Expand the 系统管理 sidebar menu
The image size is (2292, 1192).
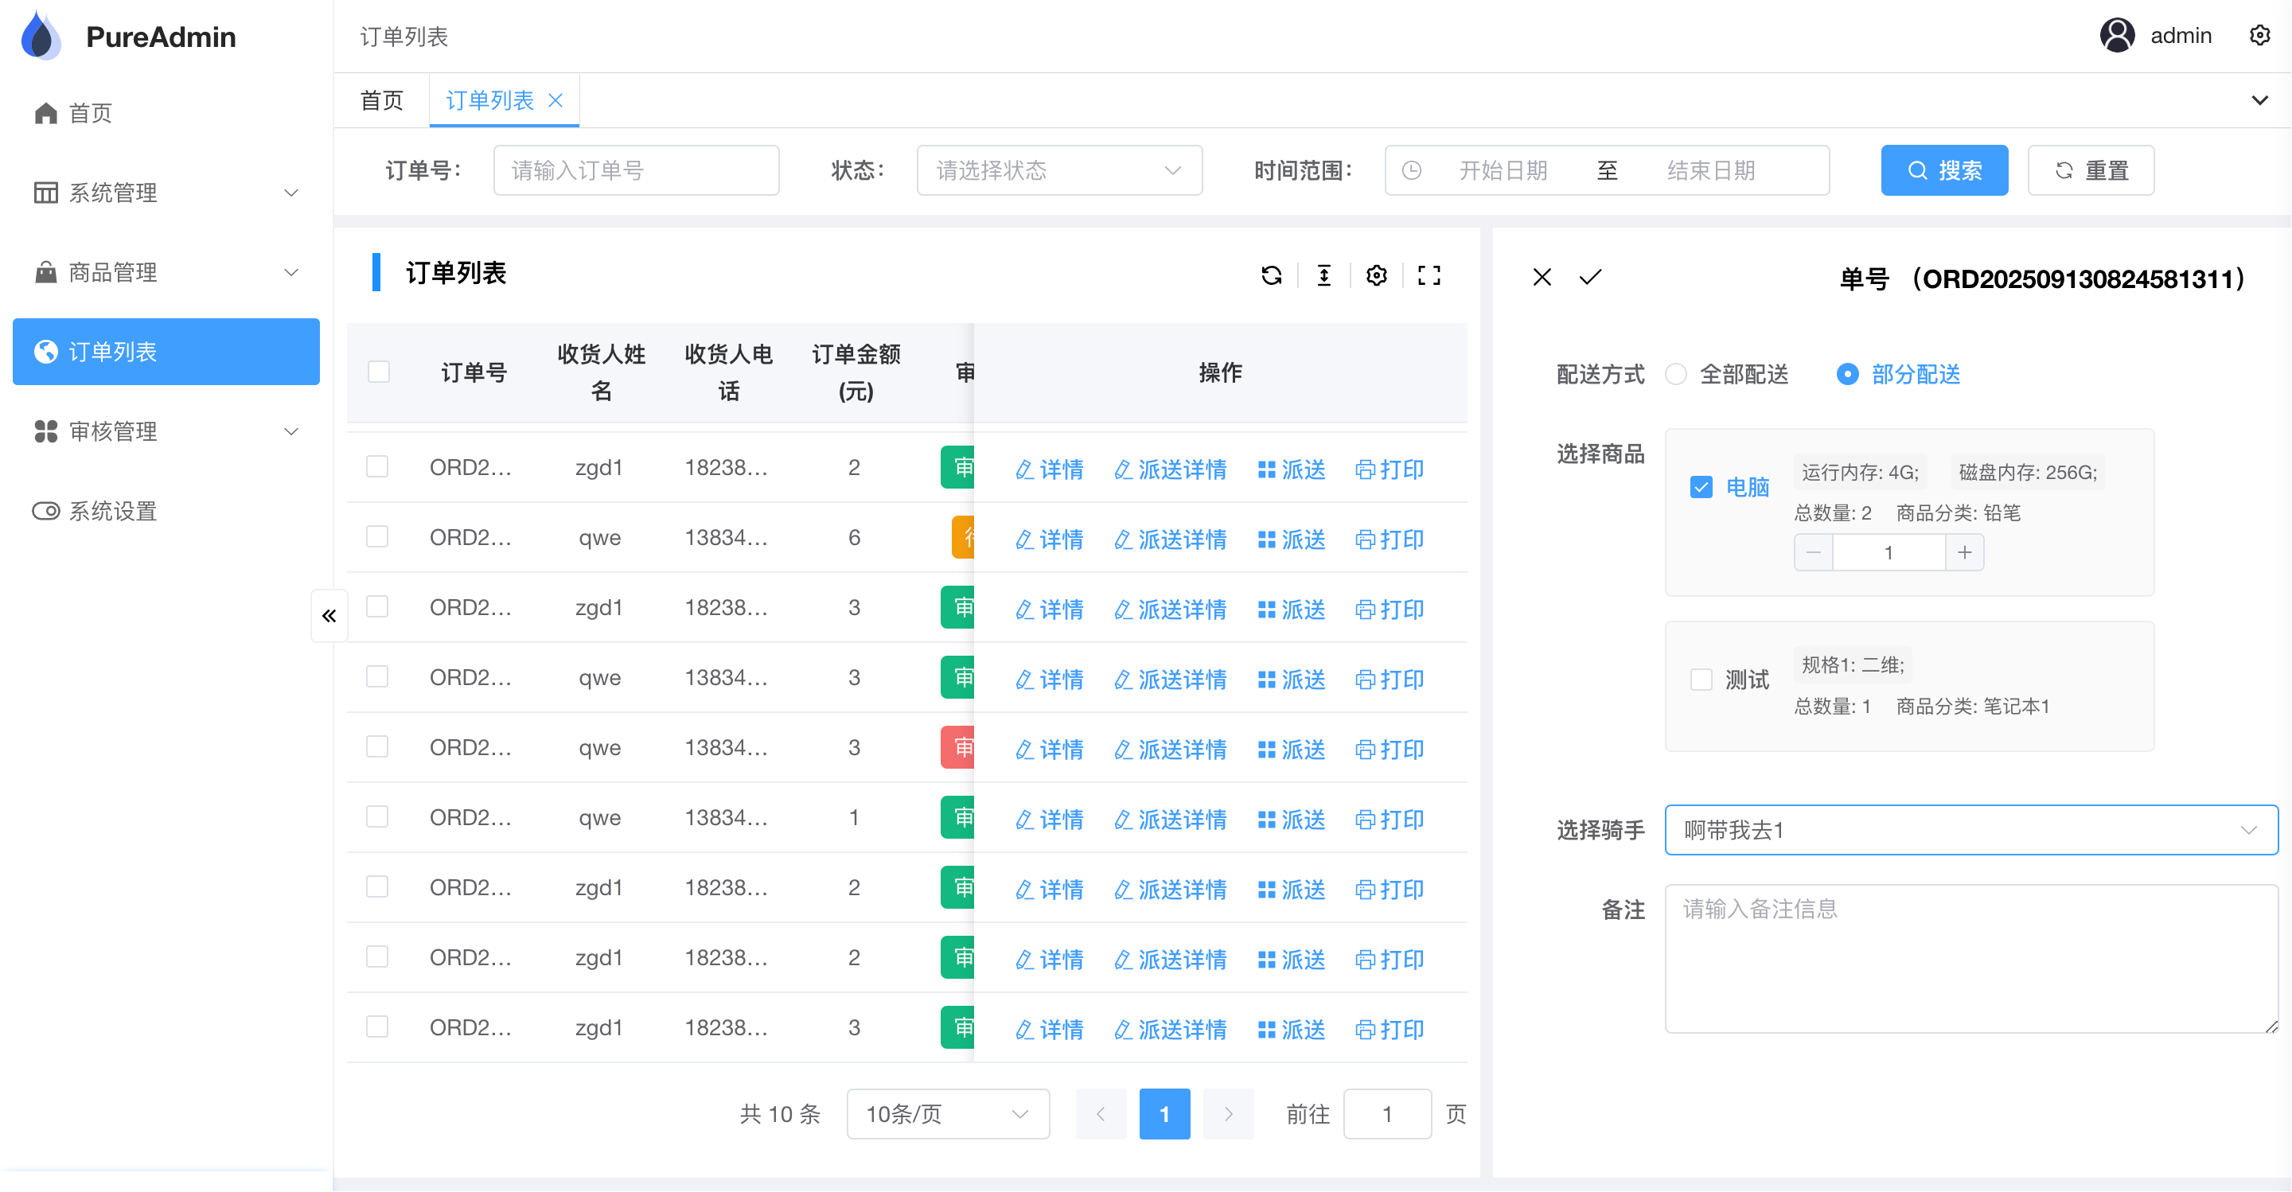click(x=166, y=193)
